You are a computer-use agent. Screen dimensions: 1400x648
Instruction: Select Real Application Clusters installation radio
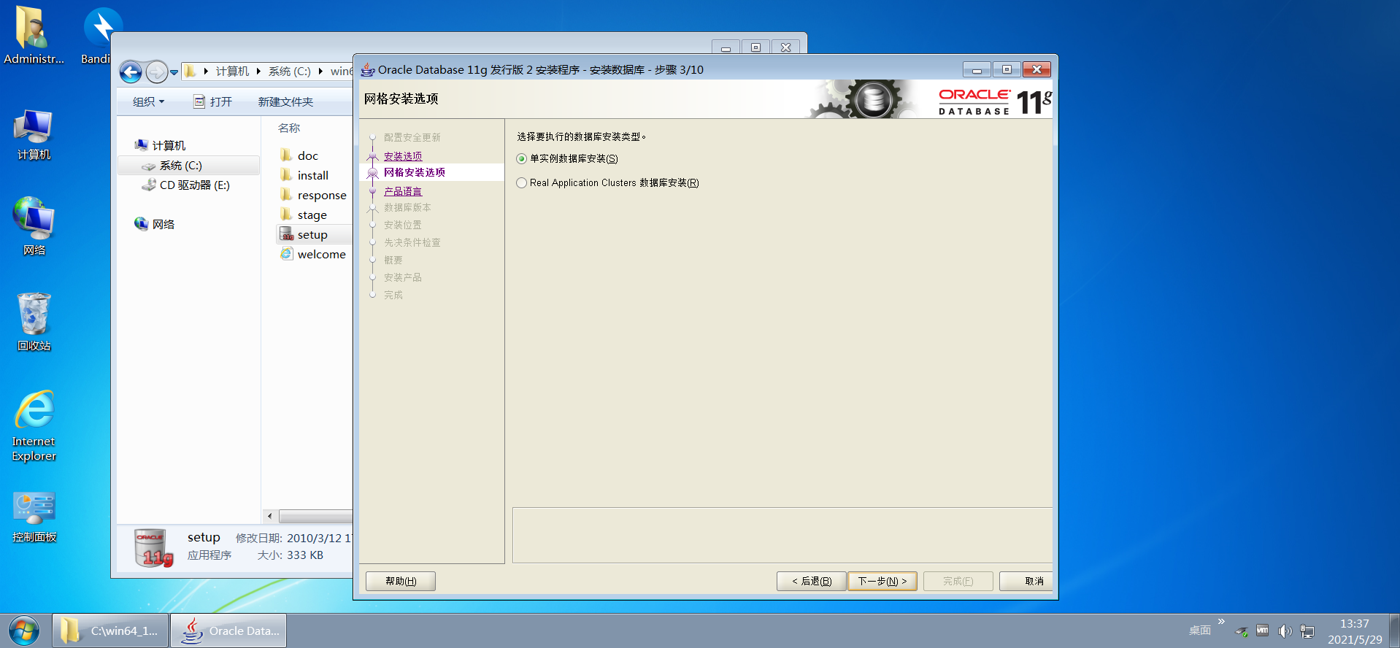tap(521, 183)
